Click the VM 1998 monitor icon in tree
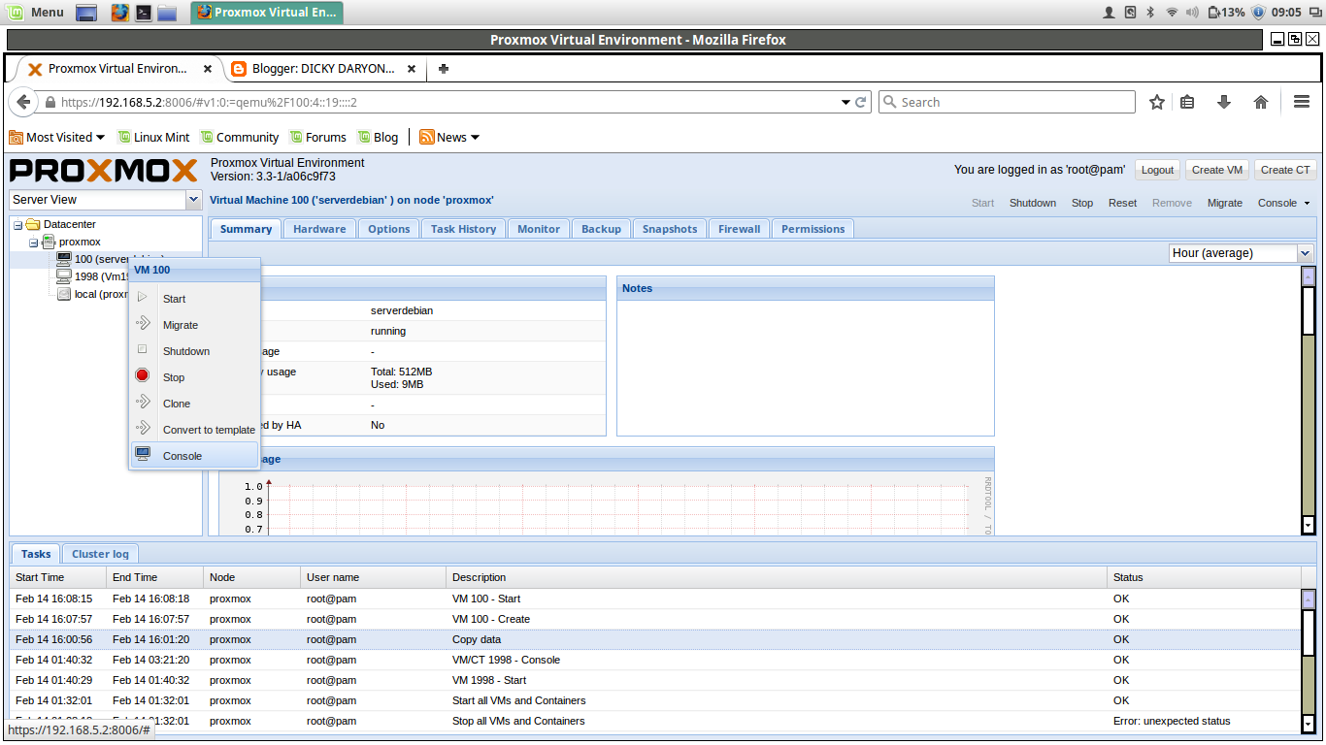This screenshot has height=745, width=1326. (64, 276)
